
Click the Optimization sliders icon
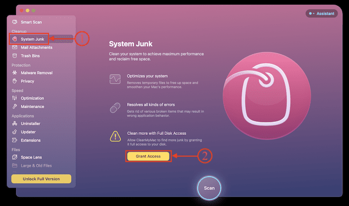pos(14,98)
